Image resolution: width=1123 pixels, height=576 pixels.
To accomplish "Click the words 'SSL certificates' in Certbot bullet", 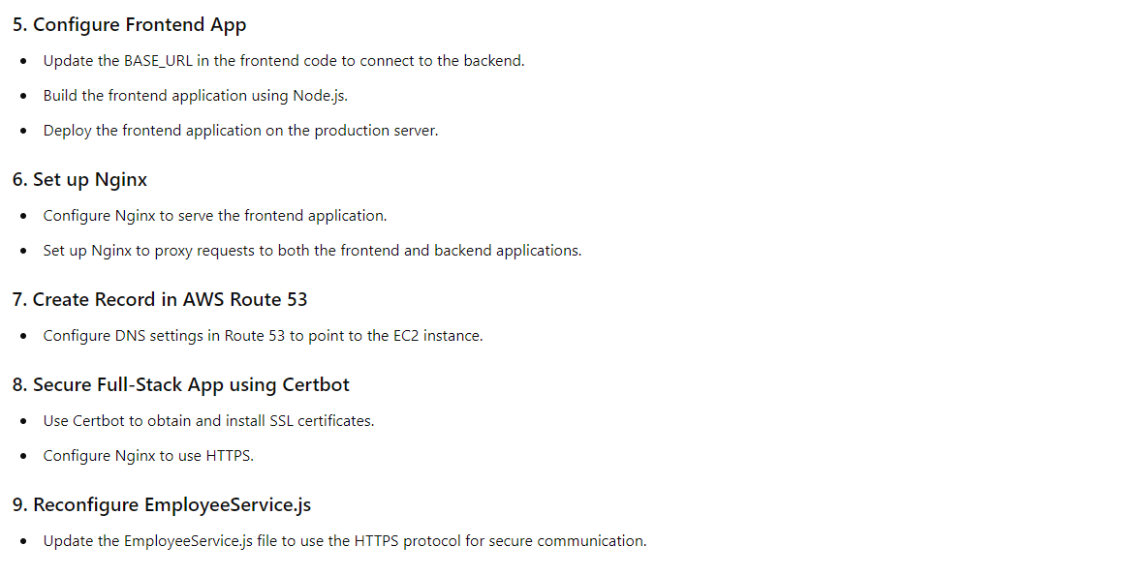I will point(321,421).
